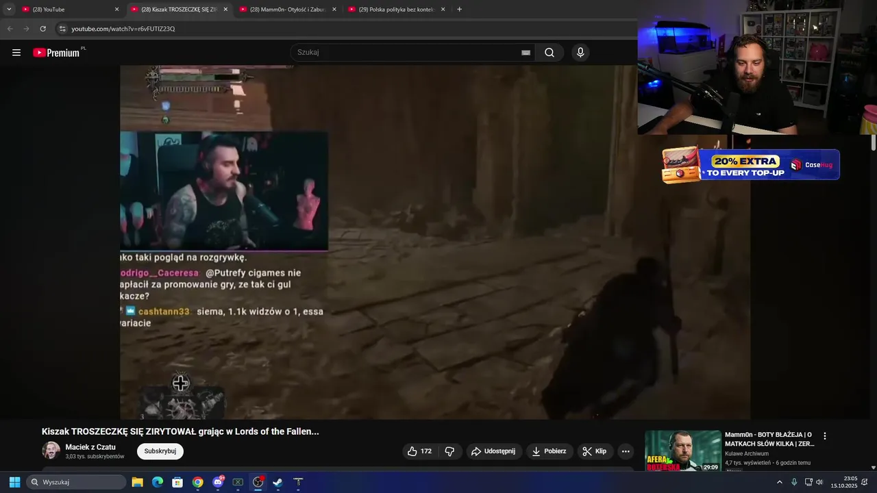The height and width of the screenshot is (493, 877).
Task: Like the video with thumbs up
Action: (419, 451)
